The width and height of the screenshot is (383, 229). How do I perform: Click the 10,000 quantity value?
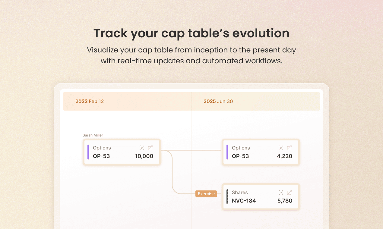(x=144, y=156)
